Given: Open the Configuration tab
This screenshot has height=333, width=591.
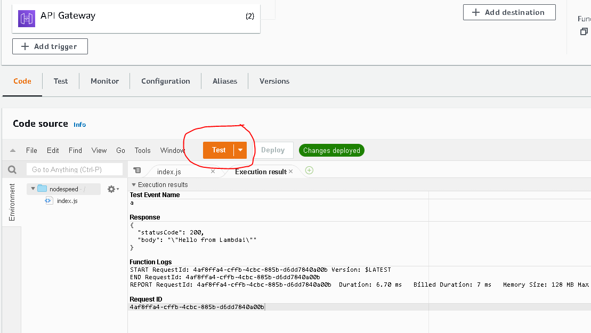Looking at the screenshot, I should (x=165, y=81).
